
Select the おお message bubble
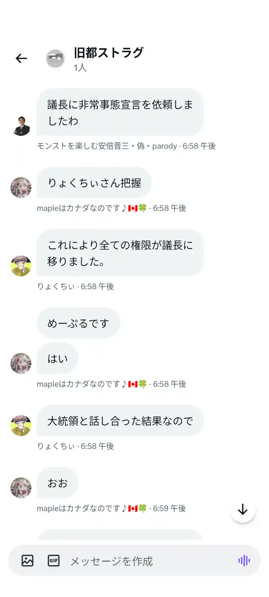58,483
